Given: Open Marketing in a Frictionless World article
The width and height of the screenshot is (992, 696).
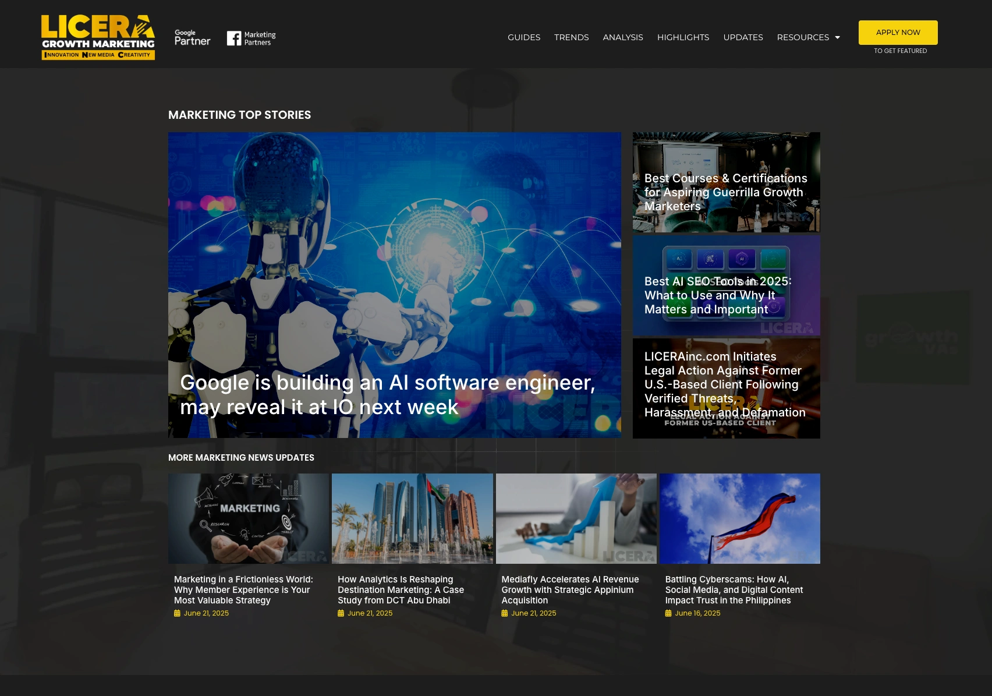Looking at the screenshot, I should tap(243, 590).
